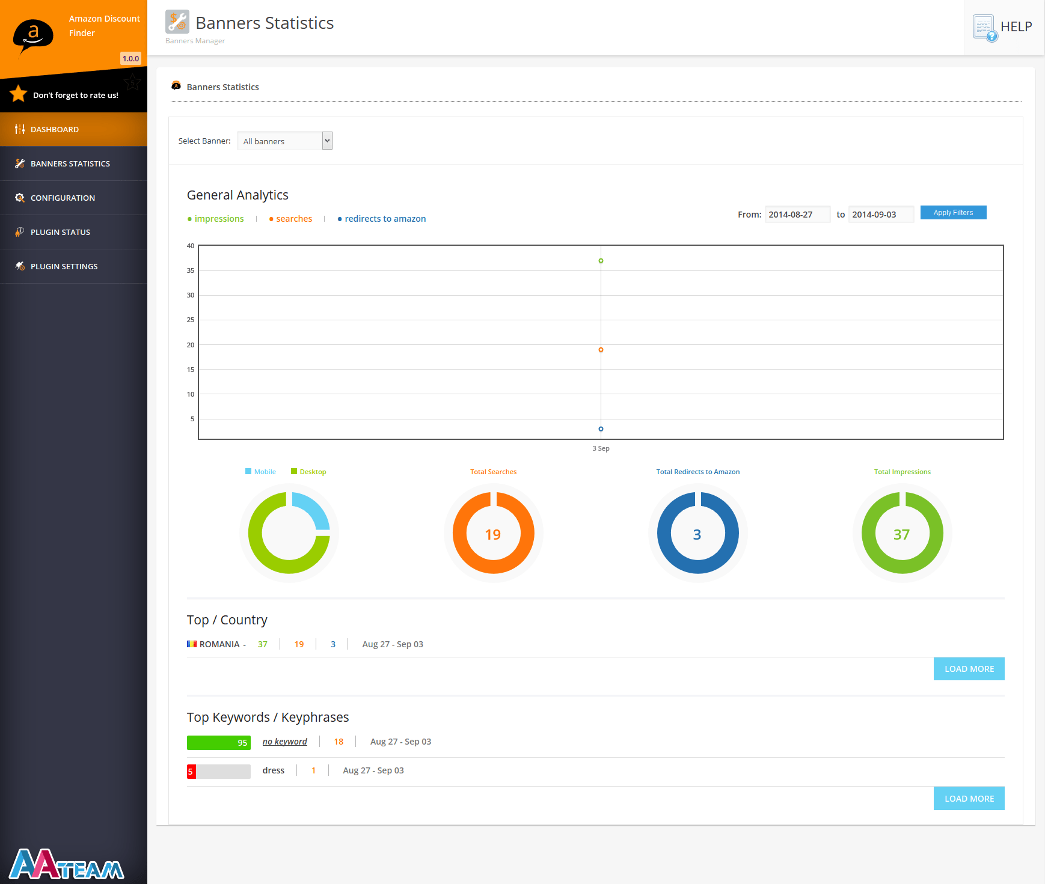Click Load More under Top Keywords
Viewport: 1045px width, 884px height.
tap(969, 799)
